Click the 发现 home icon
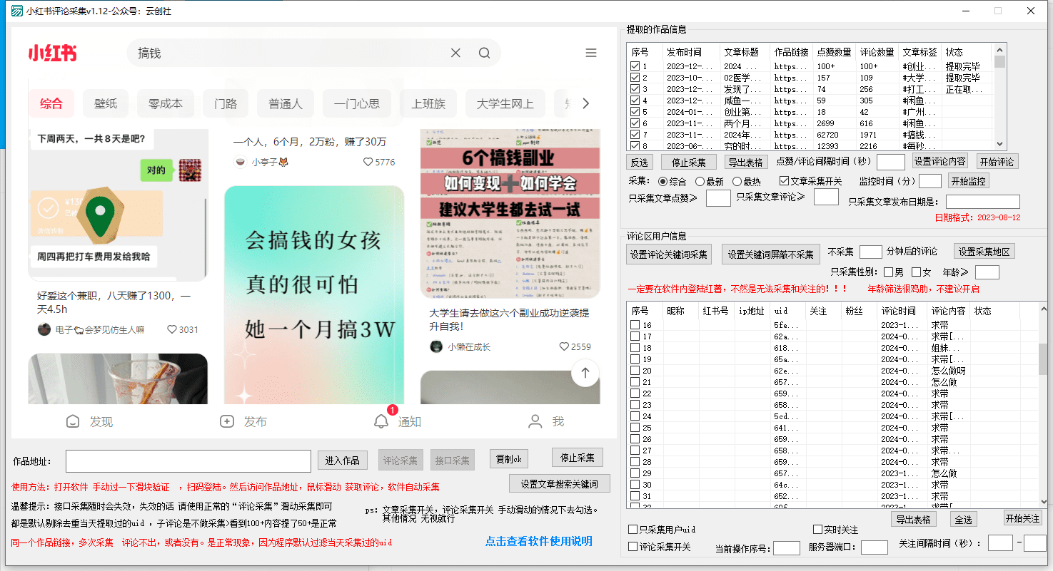The width and height of the screenshot is (1053, 571). [x=73, y=421]
